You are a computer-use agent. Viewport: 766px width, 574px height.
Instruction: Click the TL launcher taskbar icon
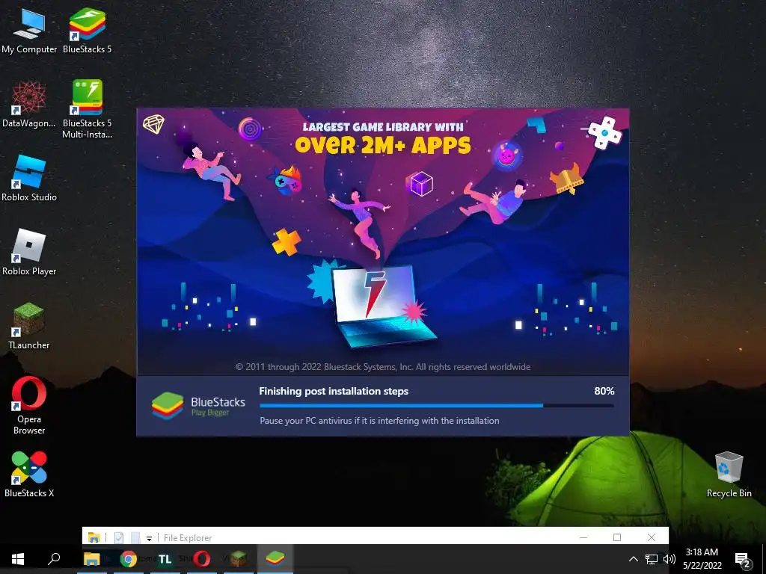click(x=165, y=559)
